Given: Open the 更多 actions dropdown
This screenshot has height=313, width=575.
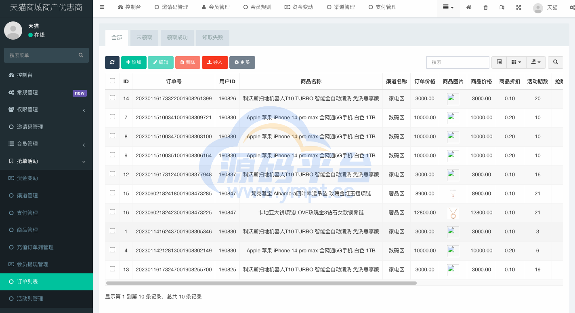Looking at the screenshot, I should point(242,62).
